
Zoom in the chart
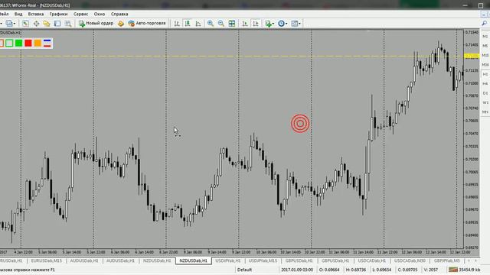(x=211, y=24)
